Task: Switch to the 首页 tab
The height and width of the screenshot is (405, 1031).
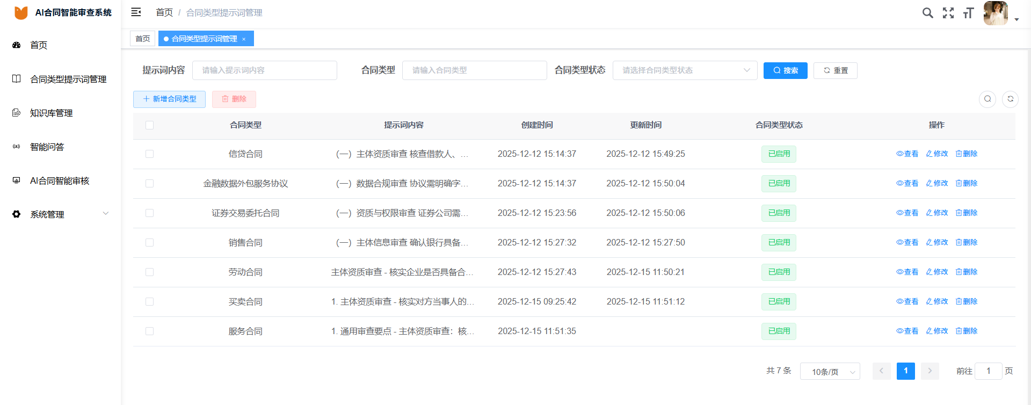Action: click(x=143, y=39)
